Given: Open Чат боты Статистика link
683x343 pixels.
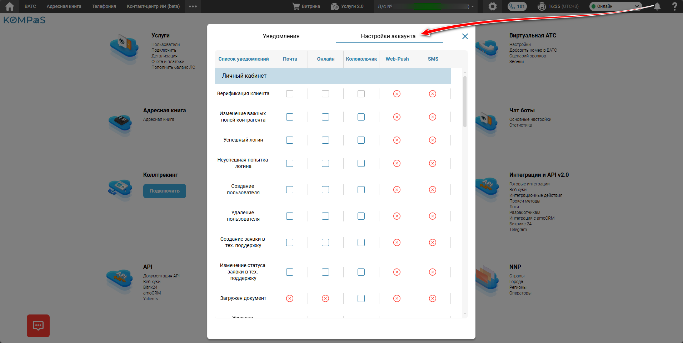Looking at the screenshot, I should point(520,125).
